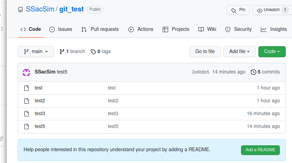Screen dimensions: 292x163
Task: Click the repository book icon beside SSacSim
Action: click(x=20, y=10)
